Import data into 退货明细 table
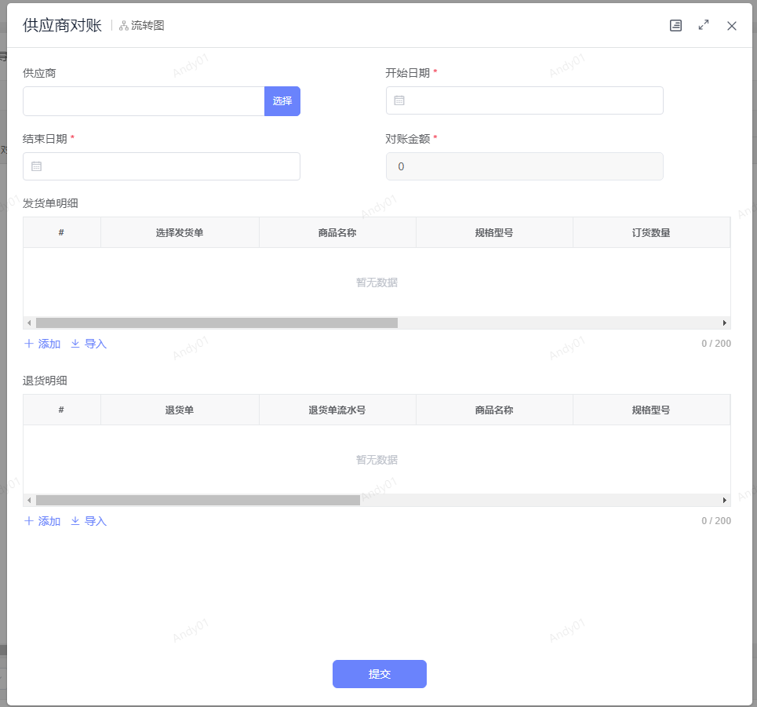The image size is (757, 707). [89, 521]
